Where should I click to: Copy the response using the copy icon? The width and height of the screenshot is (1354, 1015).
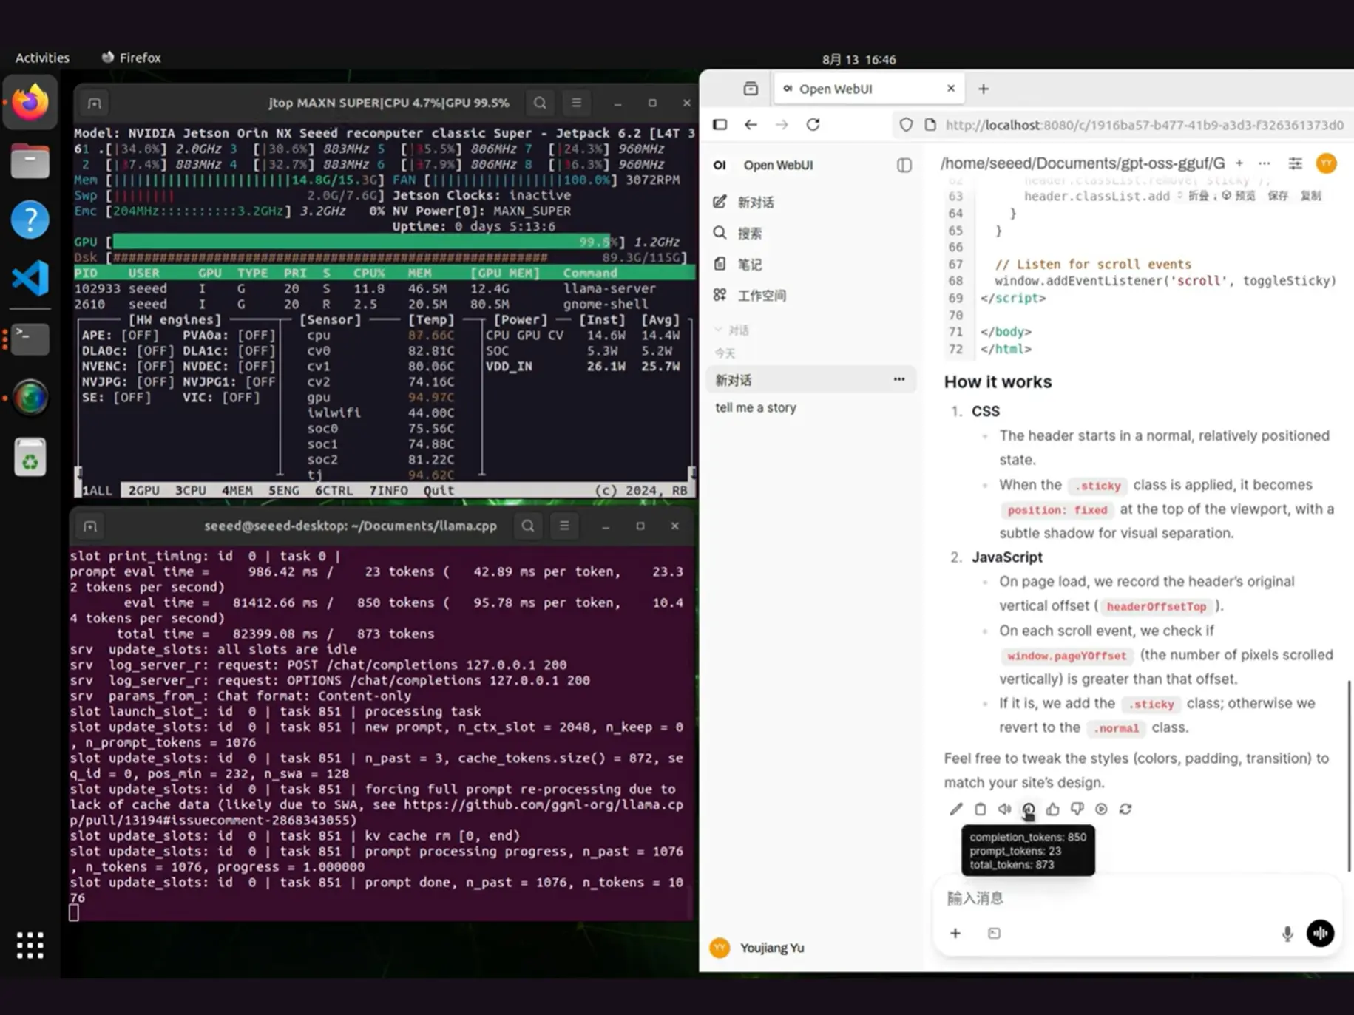point(980,809)
